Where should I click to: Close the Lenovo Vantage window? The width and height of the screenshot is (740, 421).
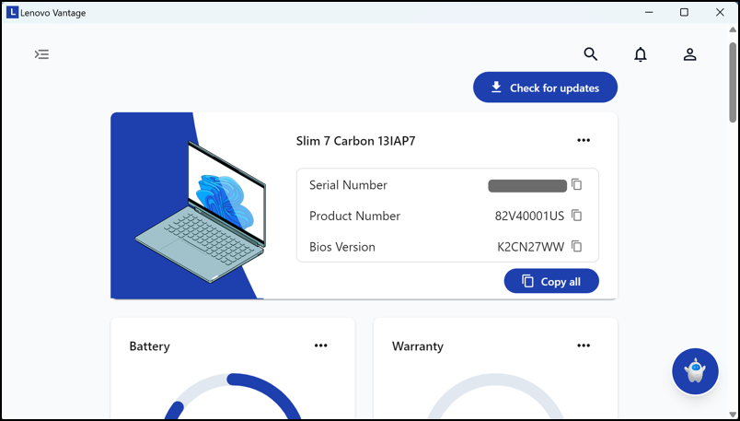(x=720, y=12)
